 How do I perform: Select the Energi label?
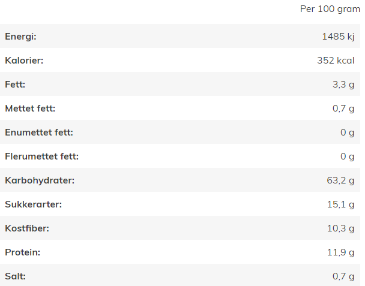pyautogui.click(x=21, y=37)
